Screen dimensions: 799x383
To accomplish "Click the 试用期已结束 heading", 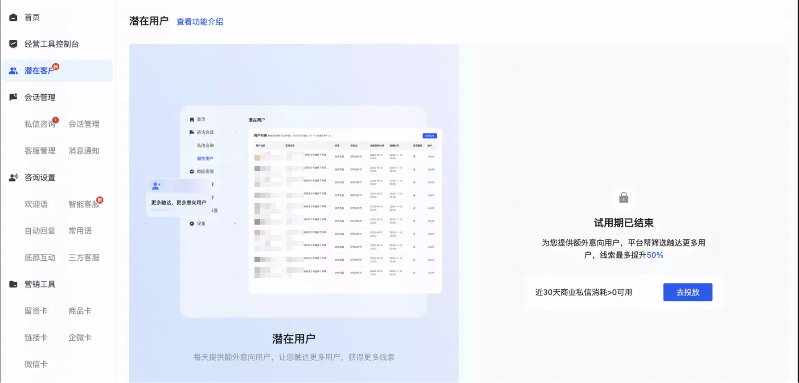I will point(623,223).
